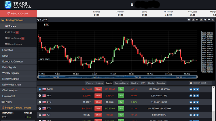Screen dimensions: 216x121
Task: Click the IOT coin icon
Action: point(40,115)
